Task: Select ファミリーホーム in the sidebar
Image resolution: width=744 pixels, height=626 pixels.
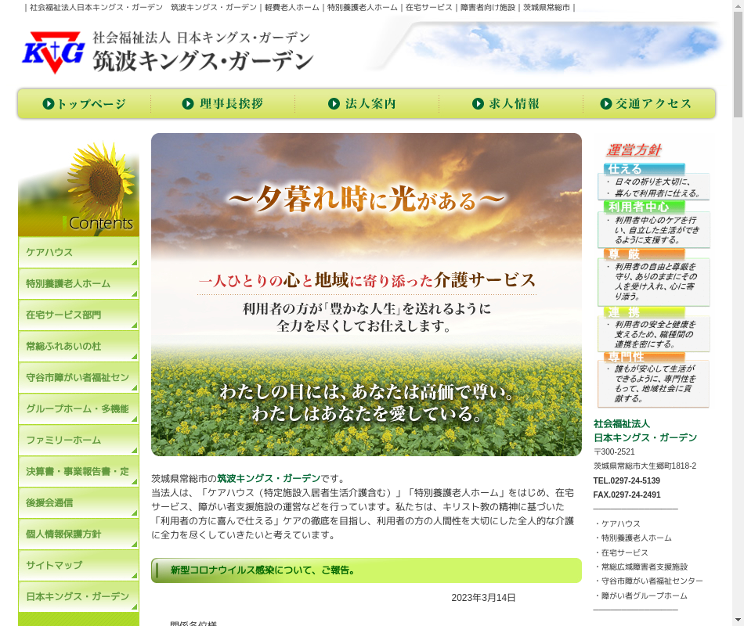Action: pos(78,441)
